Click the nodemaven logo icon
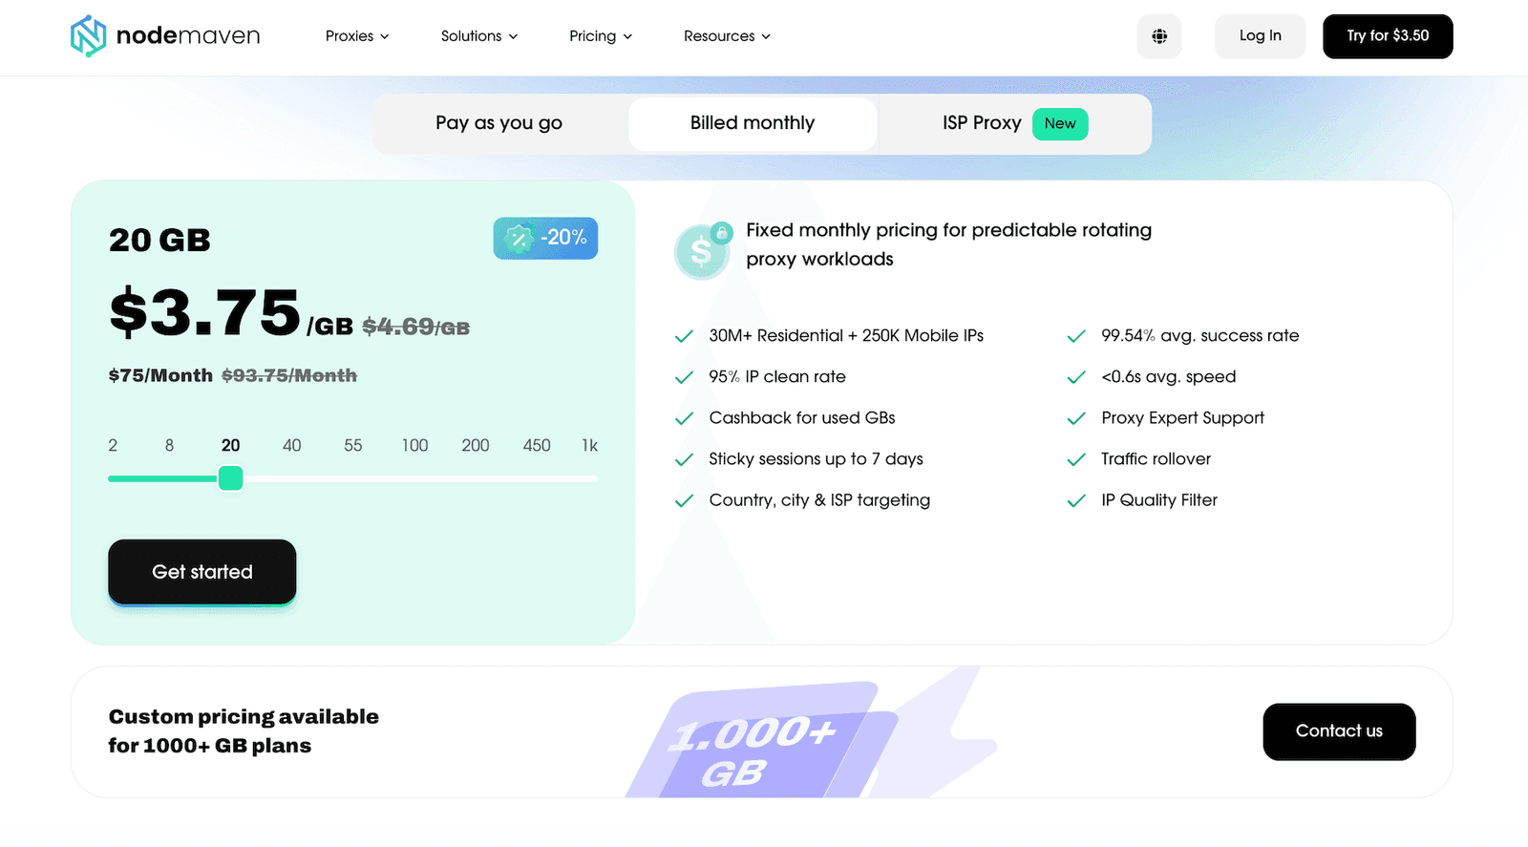The width and height of the screenshot is (1528, 847). (88, 36)
